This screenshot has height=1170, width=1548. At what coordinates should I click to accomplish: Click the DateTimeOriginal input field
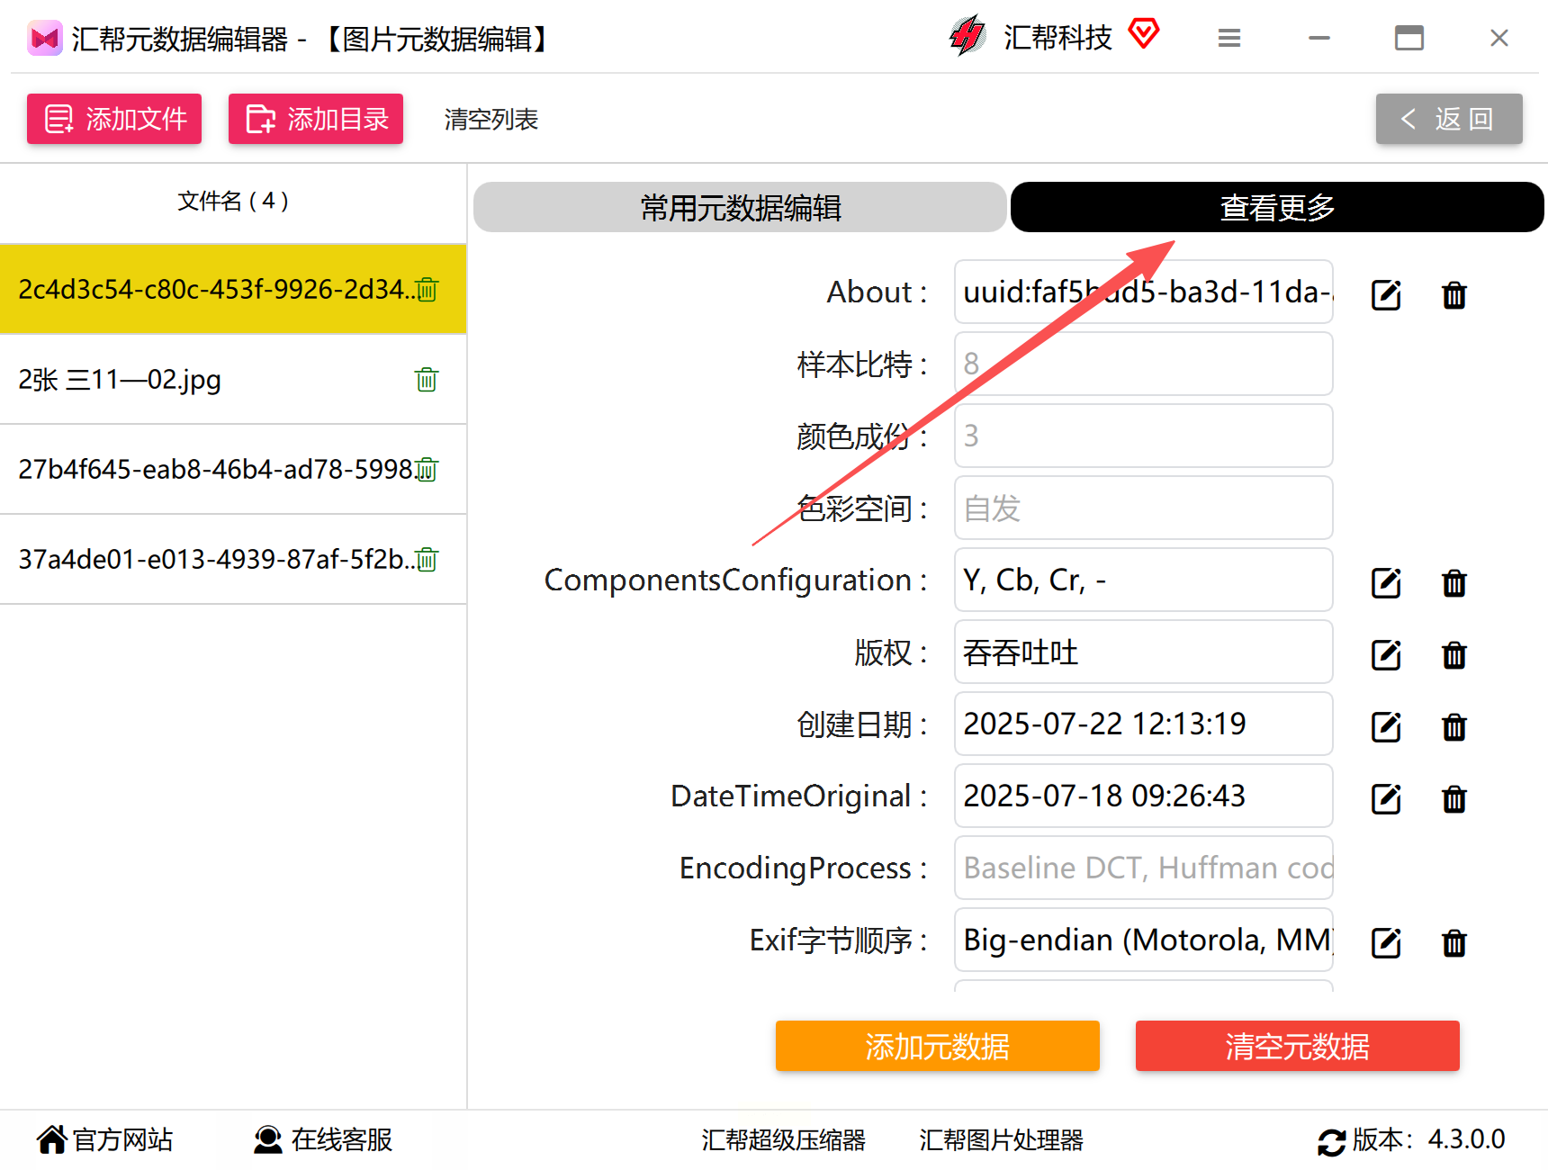click(x=1144, y=796)
